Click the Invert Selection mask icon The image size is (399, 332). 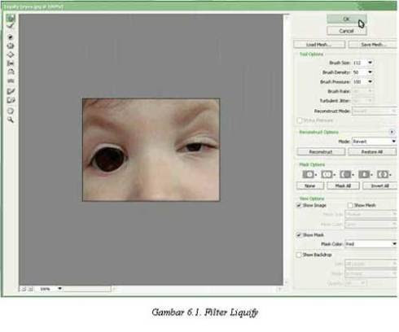[383, 174]
